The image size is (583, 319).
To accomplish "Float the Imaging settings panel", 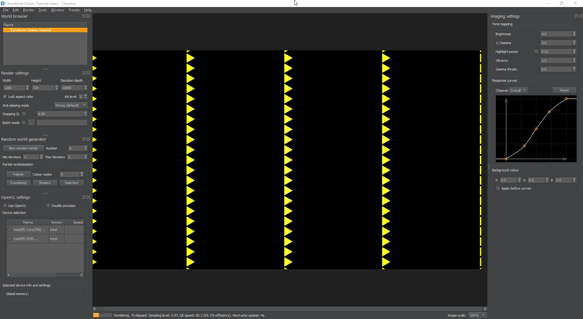I will pyautogui.click(x=576, y=16).
